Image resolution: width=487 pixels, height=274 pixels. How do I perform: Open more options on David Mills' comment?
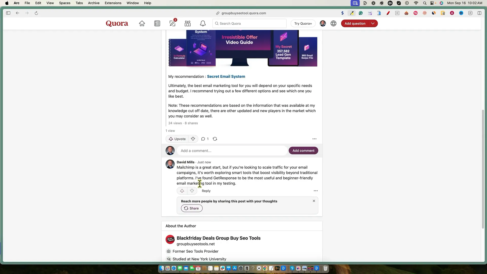(316, 191)
